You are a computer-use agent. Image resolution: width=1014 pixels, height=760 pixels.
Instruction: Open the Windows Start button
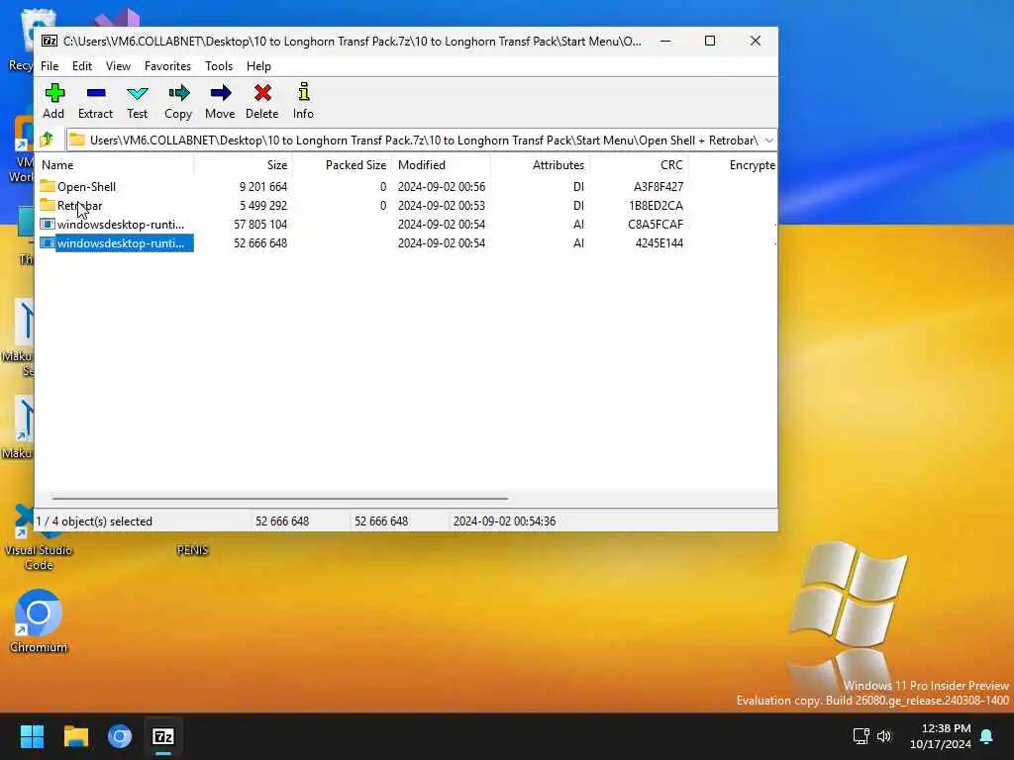point(32,736)
